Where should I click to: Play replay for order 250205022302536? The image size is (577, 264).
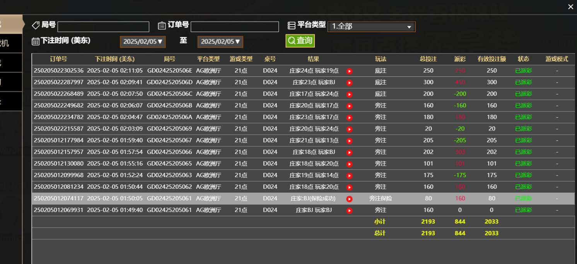[349, 71]
